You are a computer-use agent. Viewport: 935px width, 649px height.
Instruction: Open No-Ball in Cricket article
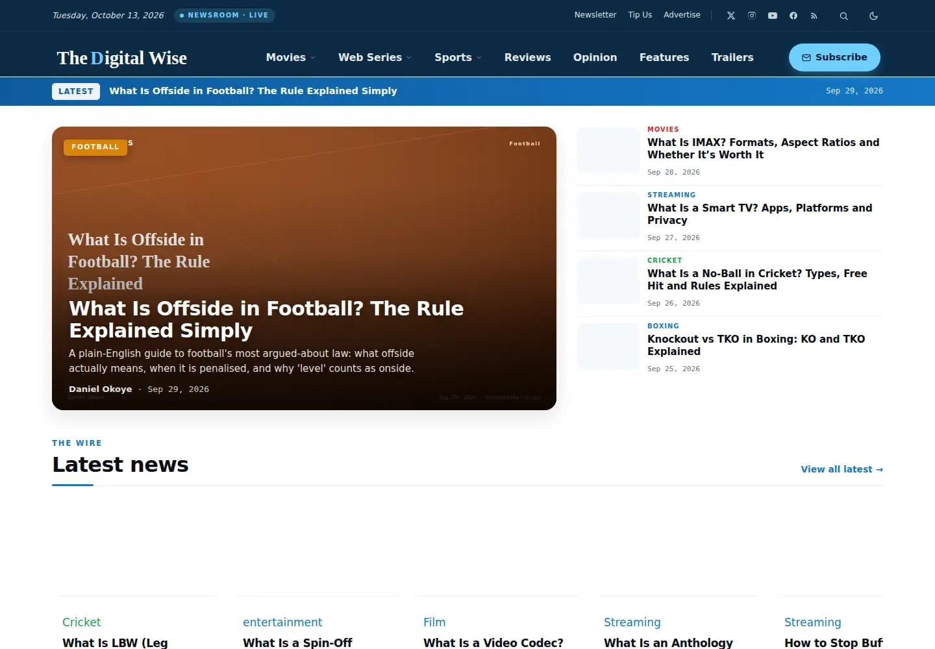click(x=757, y=280)
